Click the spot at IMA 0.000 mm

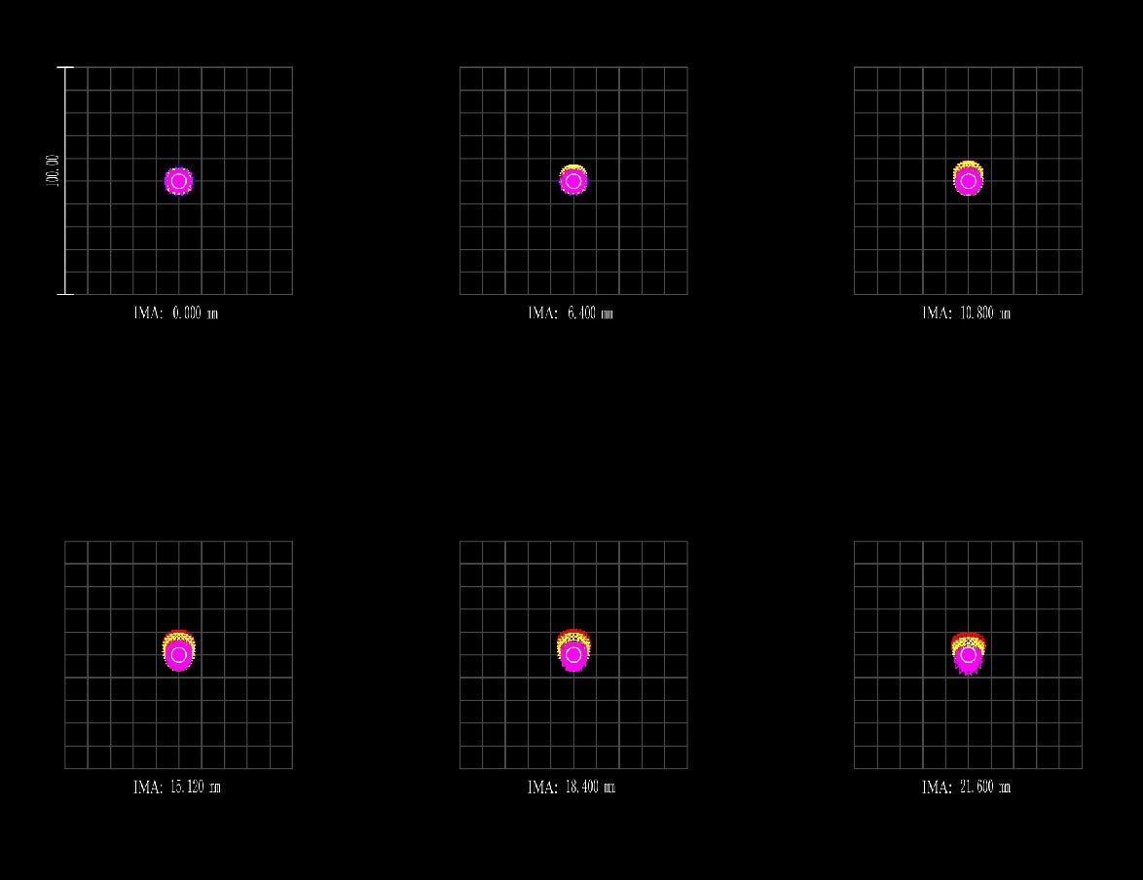tap(178, 181)
